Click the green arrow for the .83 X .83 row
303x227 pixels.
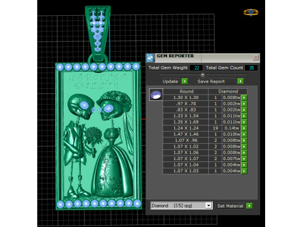244,110
